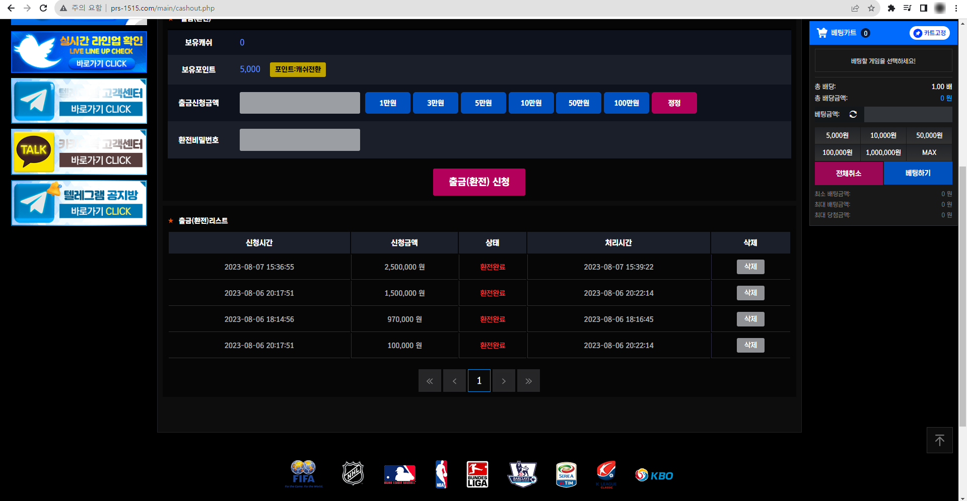The width and height of the screenshot is (967, 501).
Task: Toggle the 카트고정 cart pin switch
Action: coord(930,33)
